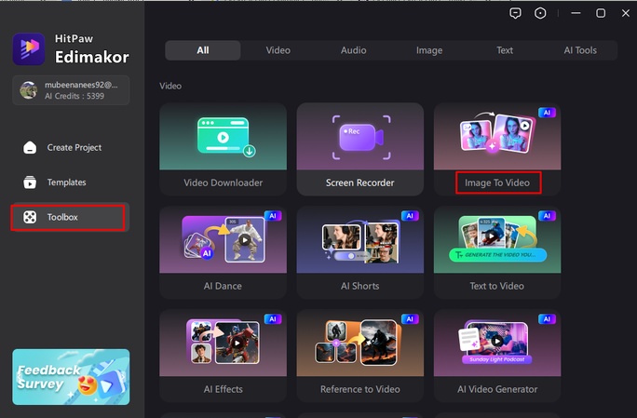Click the Screen Recorder label
This screenshot has height=418, width=637.
359,182
